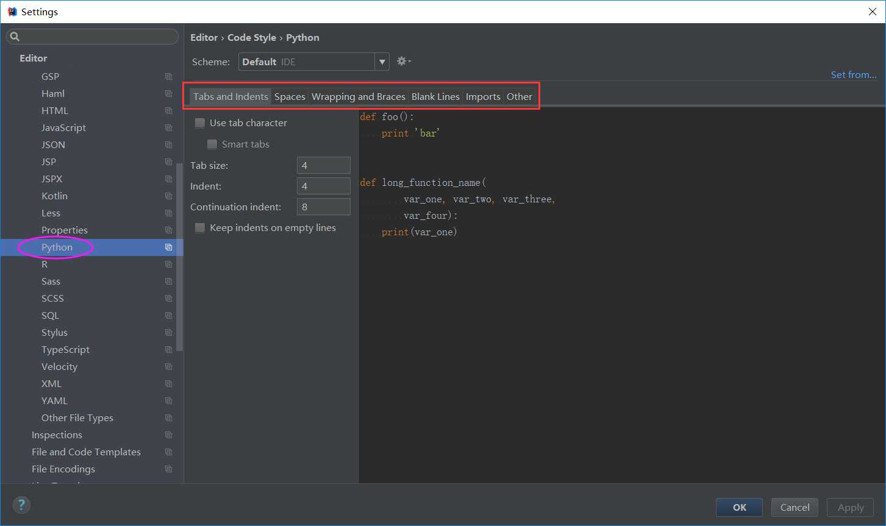Screen dimensions: 886x526
Task: Go to Code Style in the breadcrumb
Action: pyautogui.click(x=252, y=38)
